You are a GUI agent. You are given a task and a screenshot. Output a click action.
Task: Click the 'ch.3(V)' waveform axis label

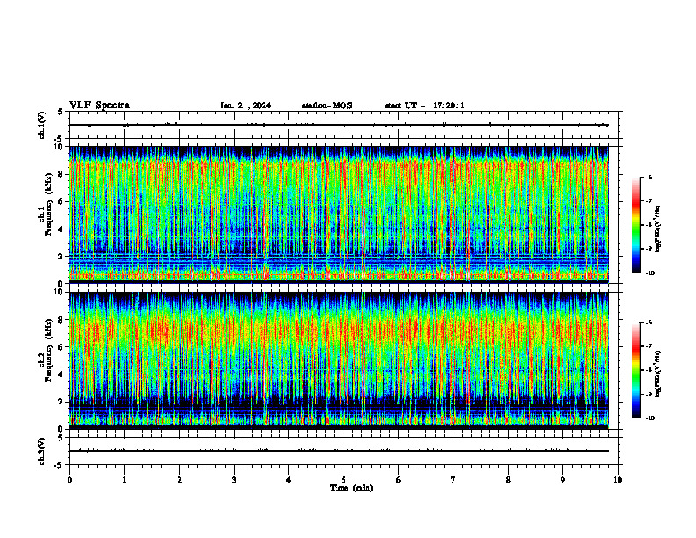(x=41, y=451)
